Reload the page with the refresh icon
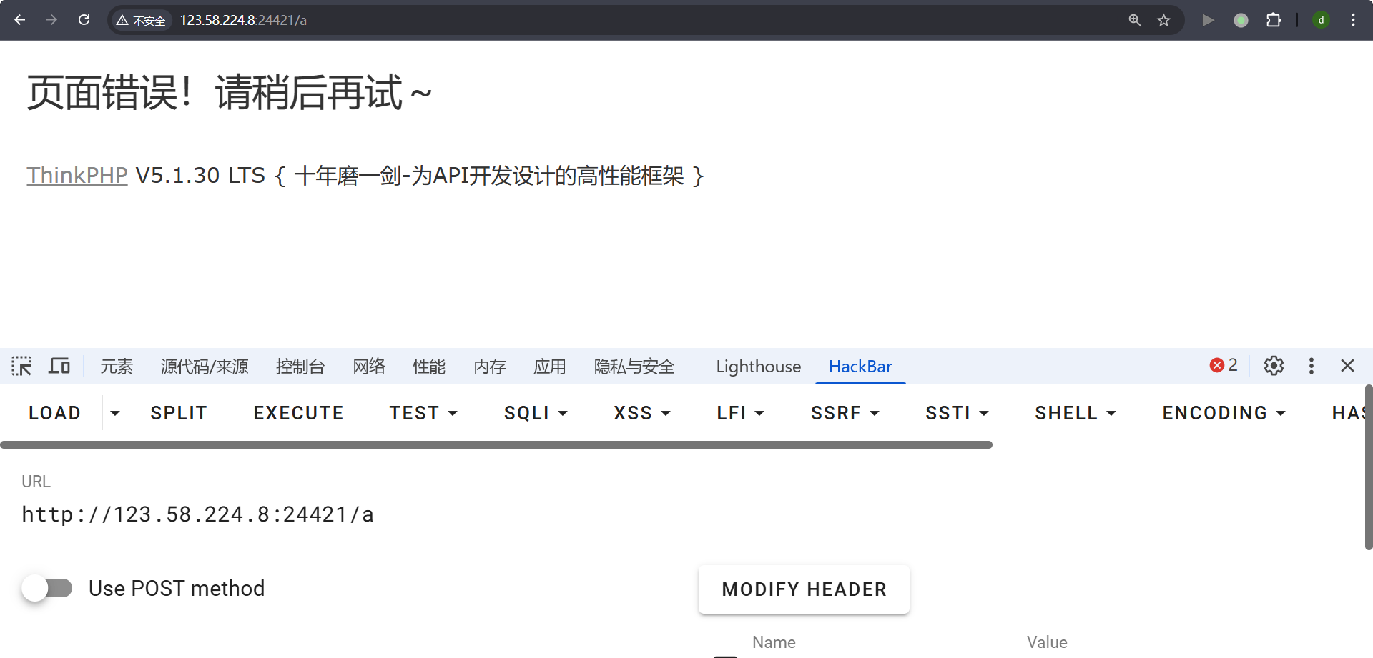The width and height of the screenshot is (1373, 658). [84, 20]
